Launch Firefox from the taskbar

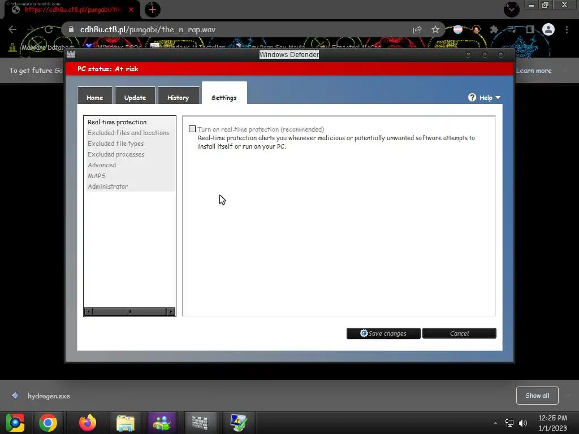(88, 423)
